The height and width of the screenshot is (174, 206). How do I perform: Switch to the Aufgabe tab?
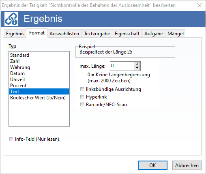point(153,34)
